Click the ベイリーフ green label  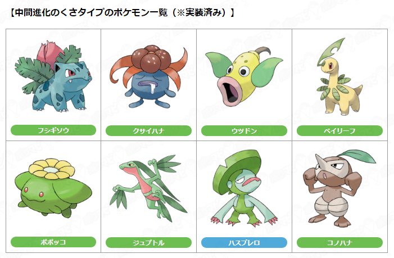point(339,131)
